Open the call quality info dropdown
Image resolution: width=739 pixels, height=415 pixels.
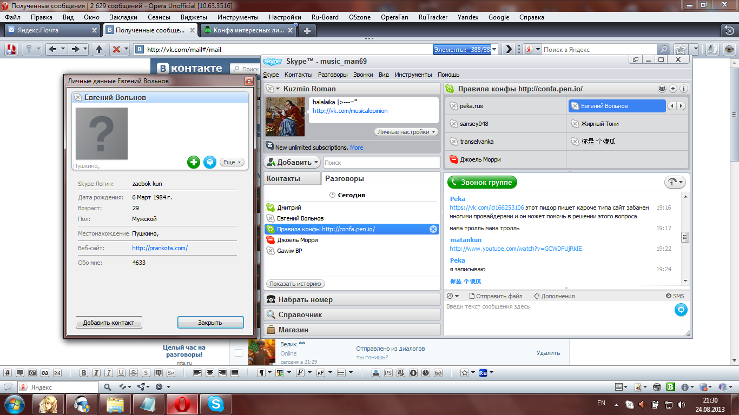click(x=675, y=183)
